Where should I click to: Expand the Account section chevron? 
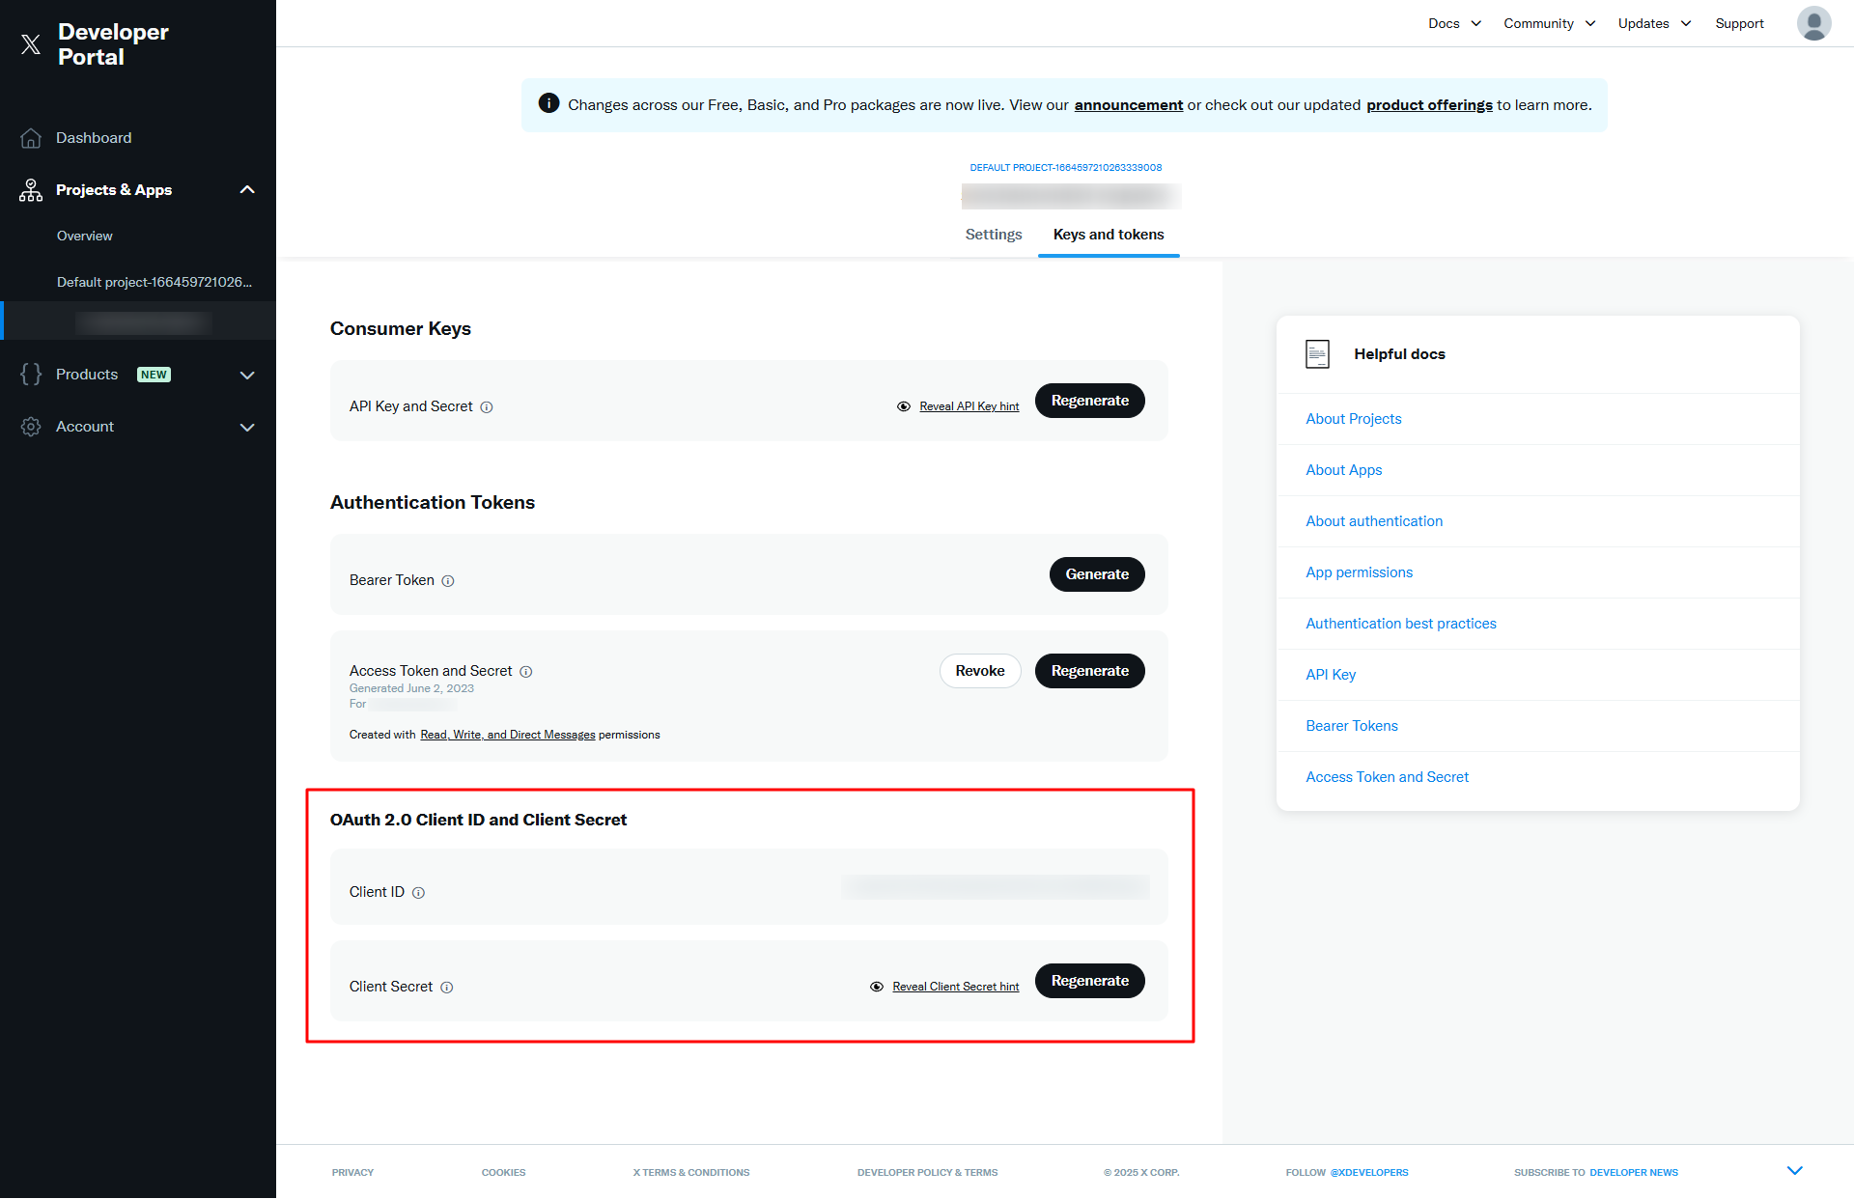tap(247, 428)
